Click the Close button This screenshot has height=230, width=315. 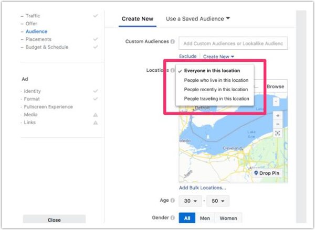[x=54, y=220]
